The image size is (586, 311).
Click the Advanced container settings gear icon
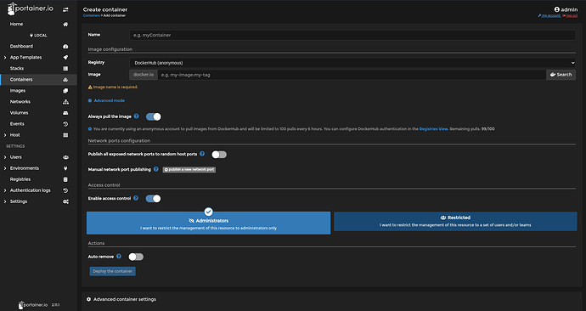(88, 299)
